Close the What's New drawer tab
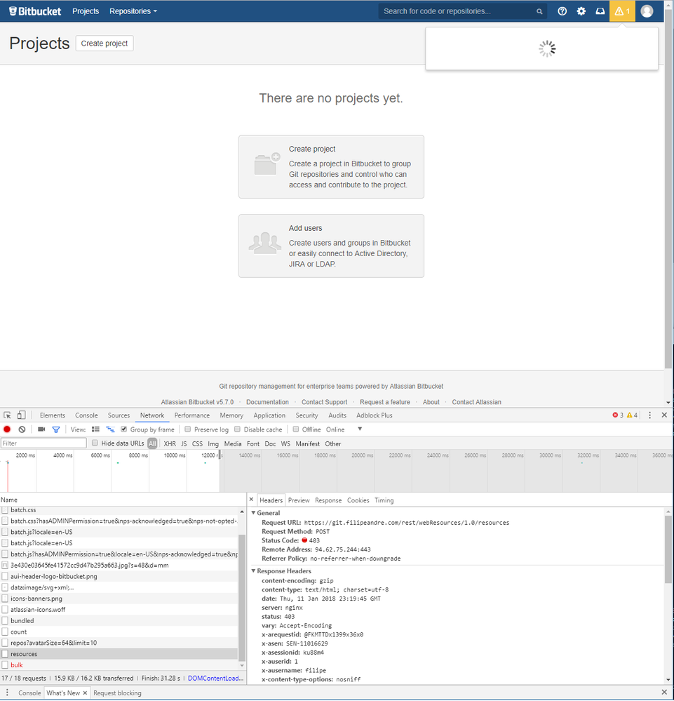This screenshot has width=674, height=701. [85, 693]
